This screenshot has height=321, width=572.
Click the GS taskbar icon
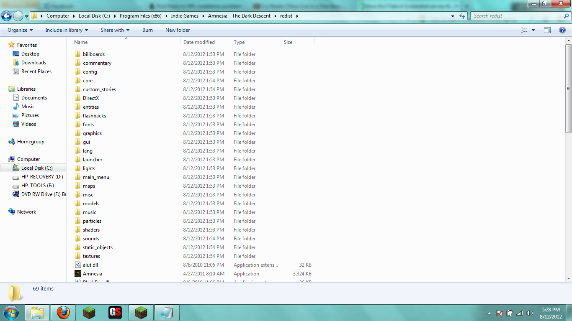click(115, 312)
